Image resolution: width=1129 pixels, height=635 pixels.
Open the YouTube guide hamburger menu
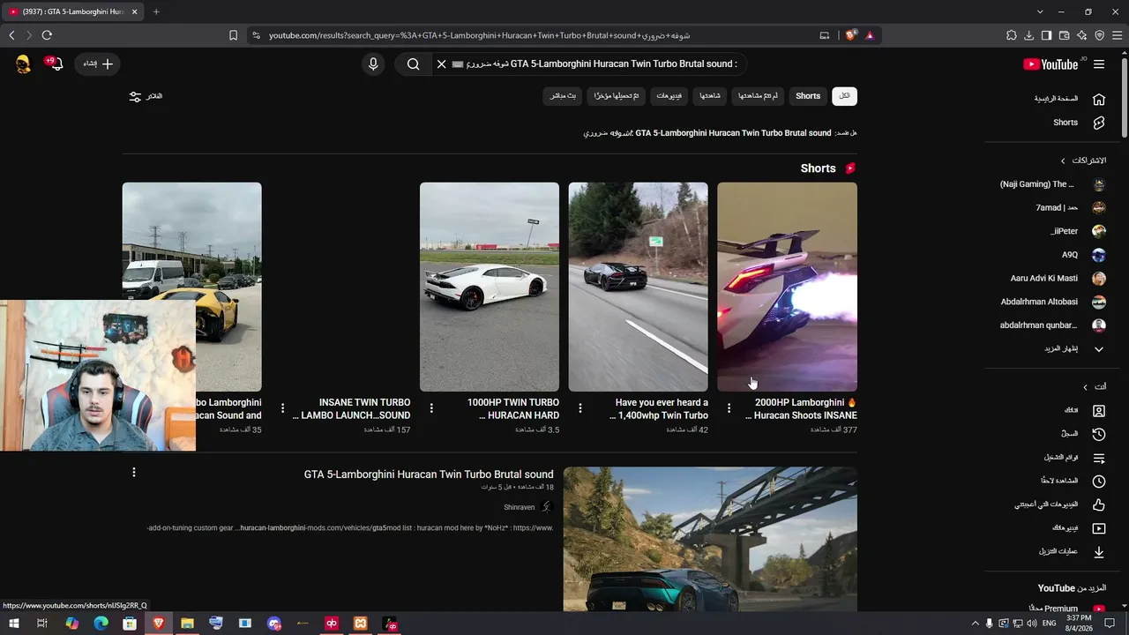click(x=1099, y=64)
